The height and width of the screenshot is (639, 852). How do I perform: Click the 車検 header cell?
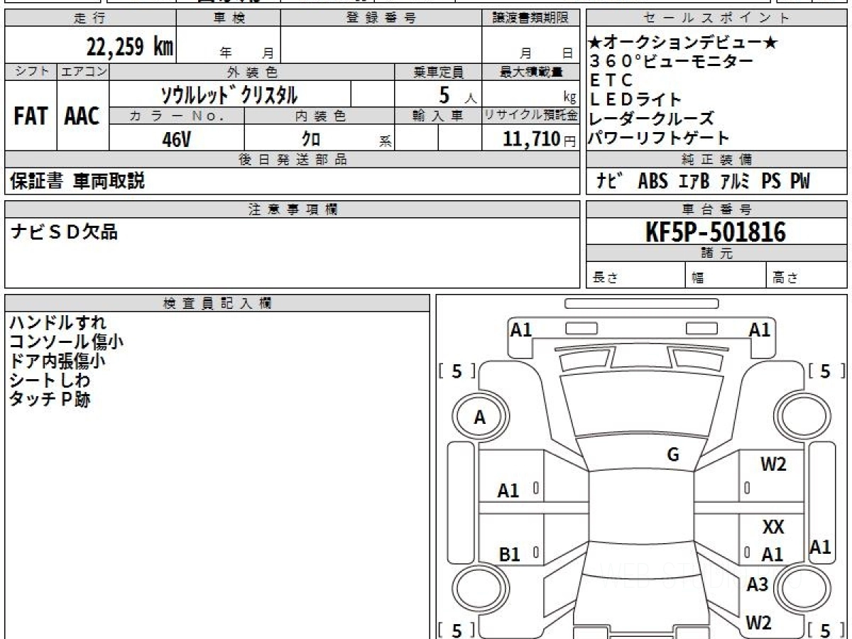point(229,18)
